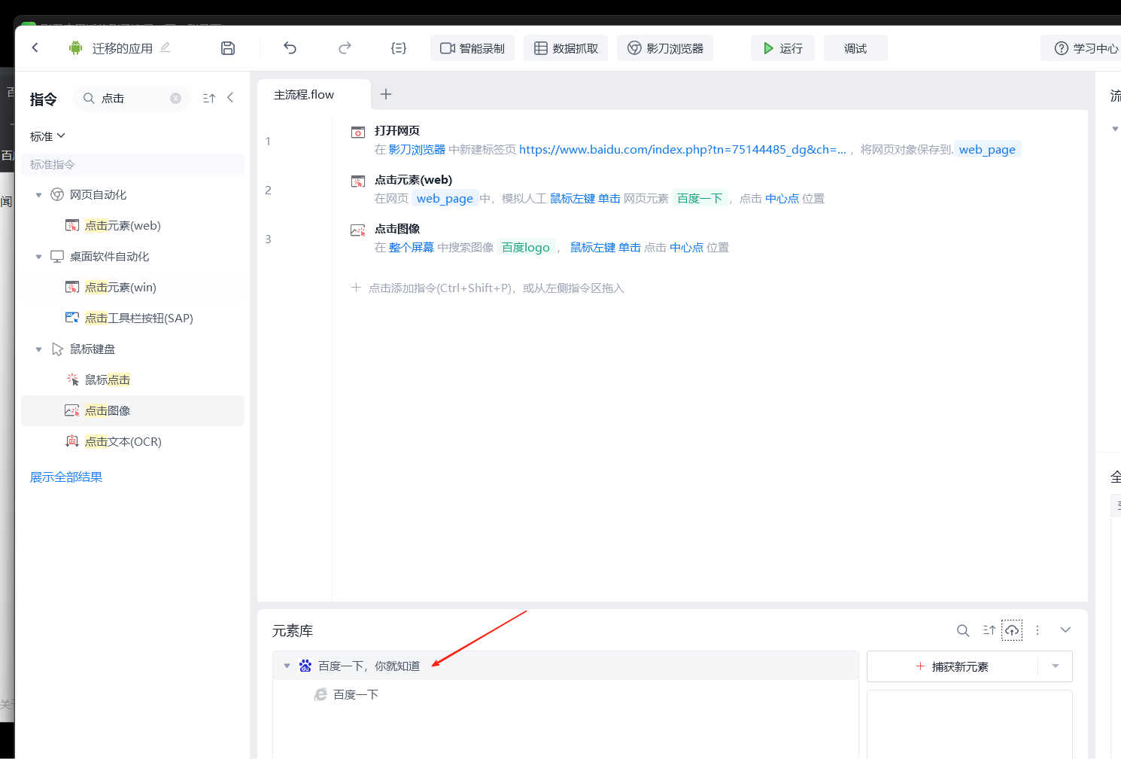Click the 运行 run button
Image resolution: width=1121 pixels, height=759 pixels.
(782, 48)
